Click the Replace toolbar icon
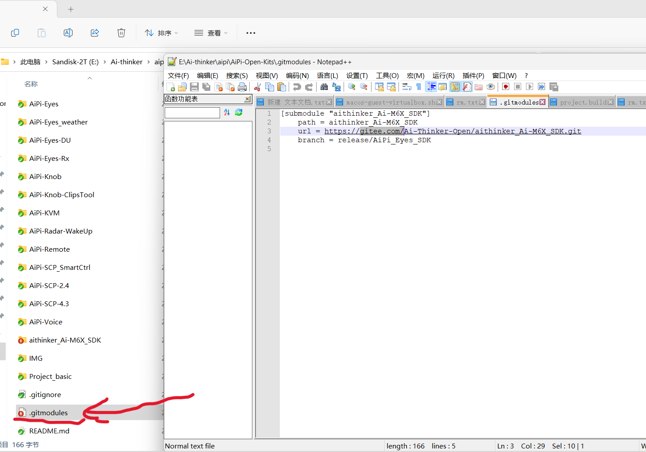 [x=337, y=87]
